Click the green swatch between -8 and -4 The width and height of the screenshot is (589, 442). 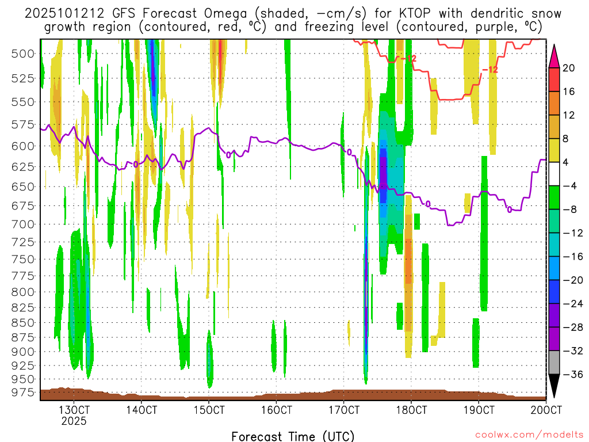(554, 197)
